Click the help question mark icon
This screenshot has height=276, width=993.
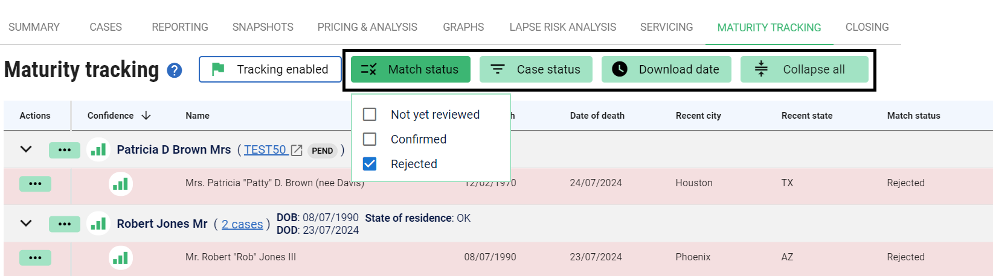pyautogui.click(x=175, y=71)
